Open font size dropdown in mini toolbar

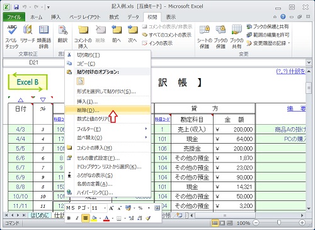click(105, 208)
